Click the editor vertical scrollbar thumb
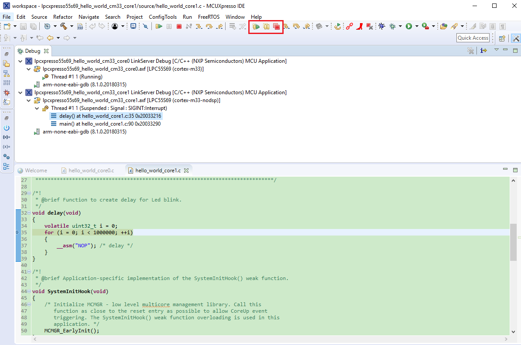 click(513, 242)
